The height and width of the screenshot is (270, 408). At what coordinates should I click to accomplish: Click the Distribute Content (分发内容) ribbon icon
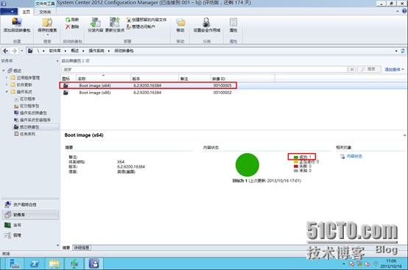coord(96,23)
